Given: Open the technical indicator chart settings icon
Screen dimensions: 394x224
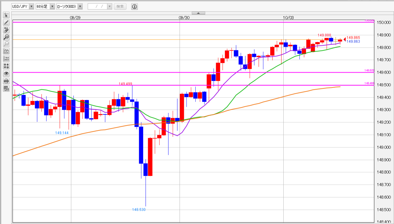Looking at the screenshot, I should [x=6, y=51].
